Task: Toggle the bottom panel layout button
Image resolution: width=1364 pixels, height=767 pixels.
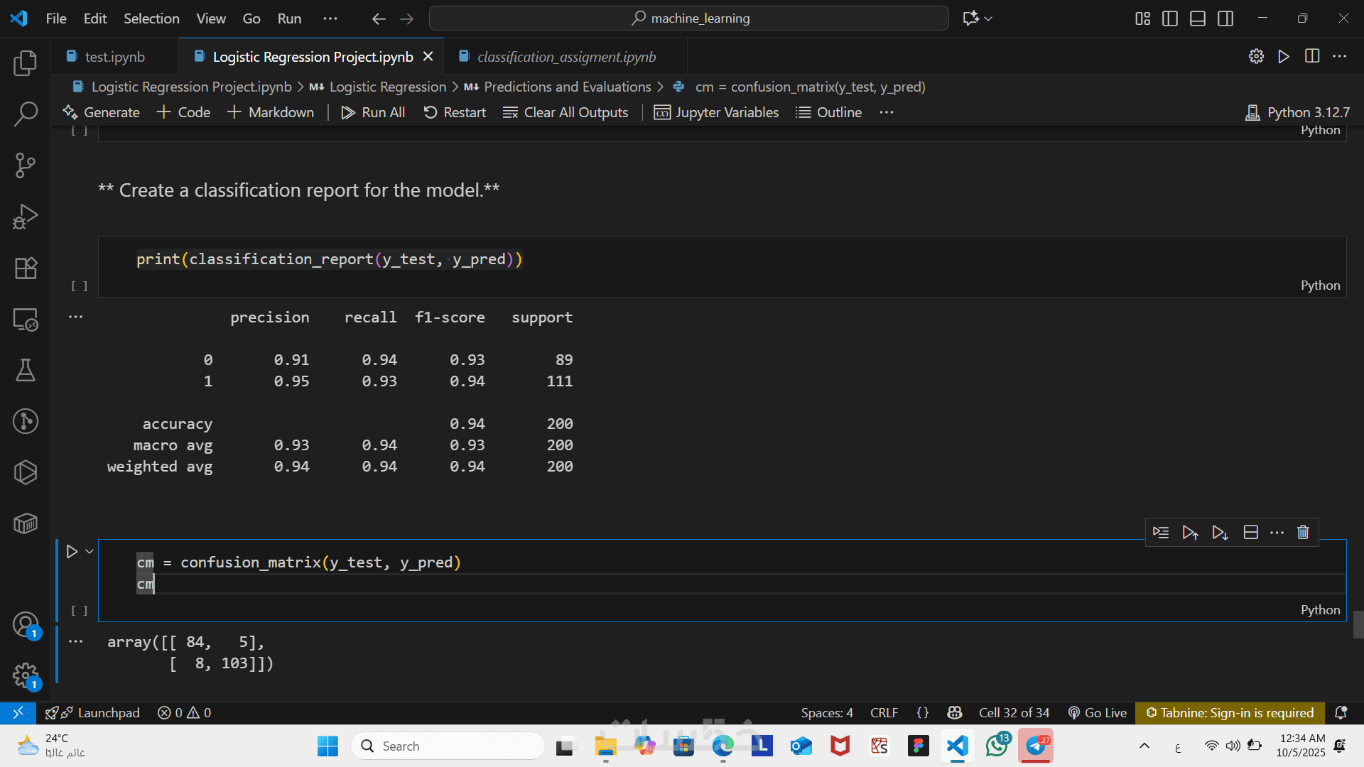Action: pos(1198,18)
